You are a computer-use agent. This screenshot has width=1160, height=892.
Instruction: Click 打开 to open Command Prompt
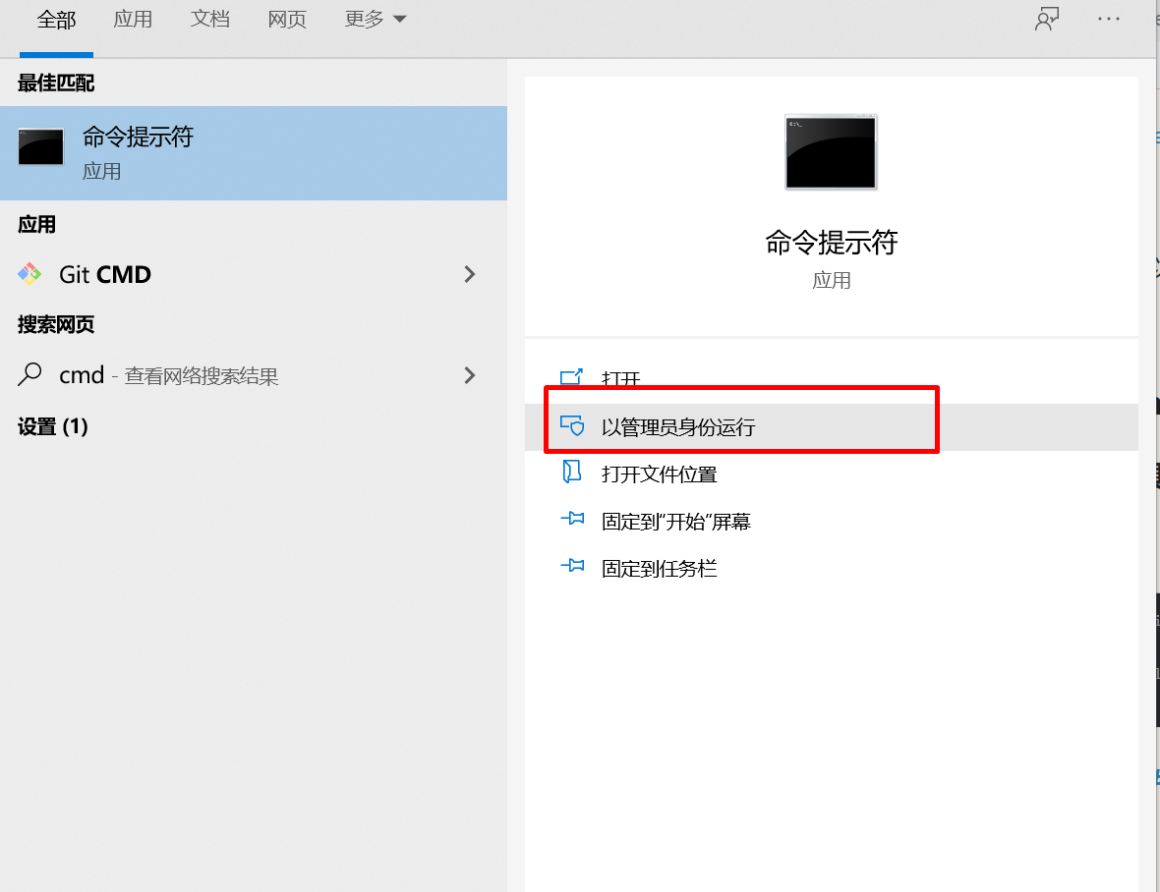coord(832,380)
